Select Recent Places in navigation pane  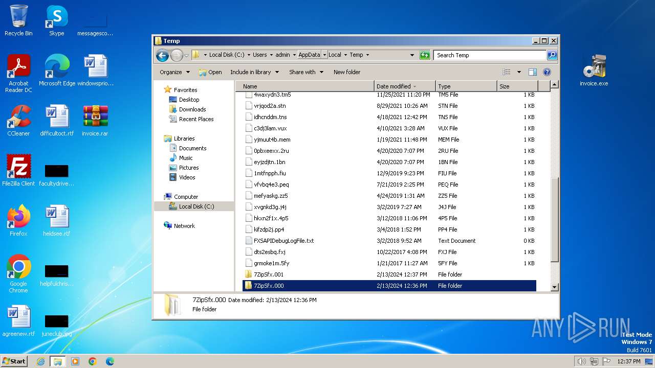tap(196, 119)
